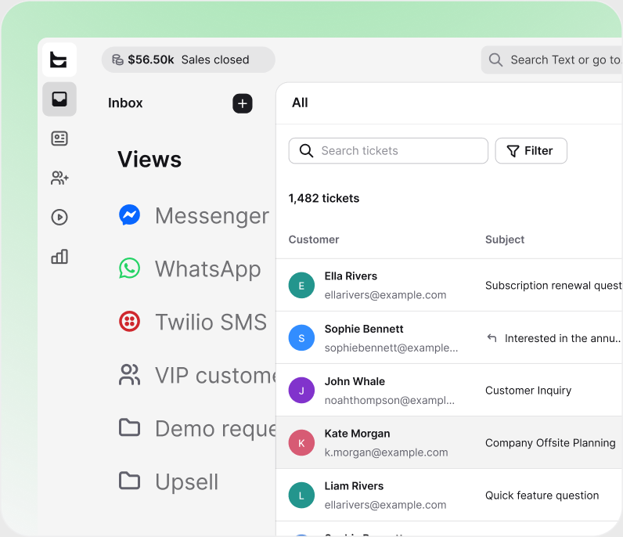This screenshot has height=537, width=623.
Task: Click Customer Inquiry subject
Action: 528,391
